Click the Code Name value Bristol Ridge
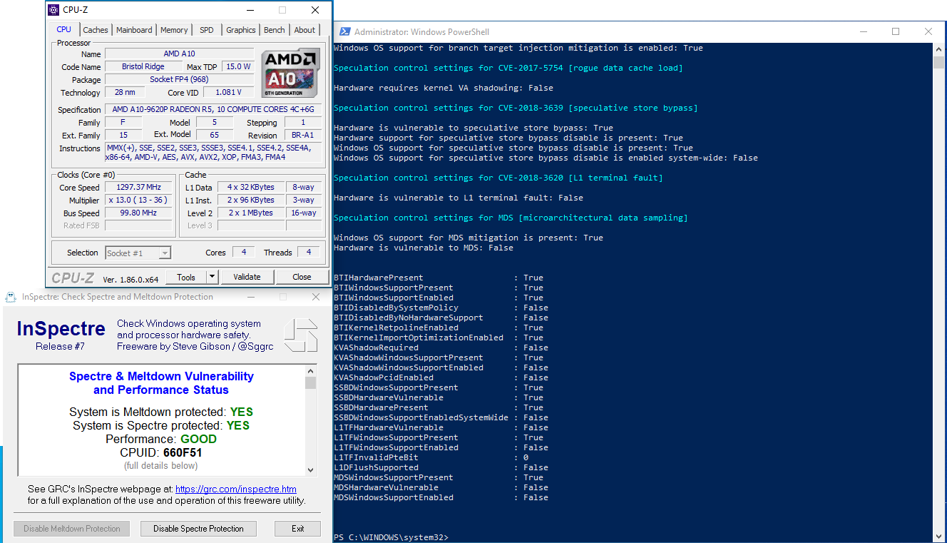This screenshot has height=543, width=947. pos(143,66)
